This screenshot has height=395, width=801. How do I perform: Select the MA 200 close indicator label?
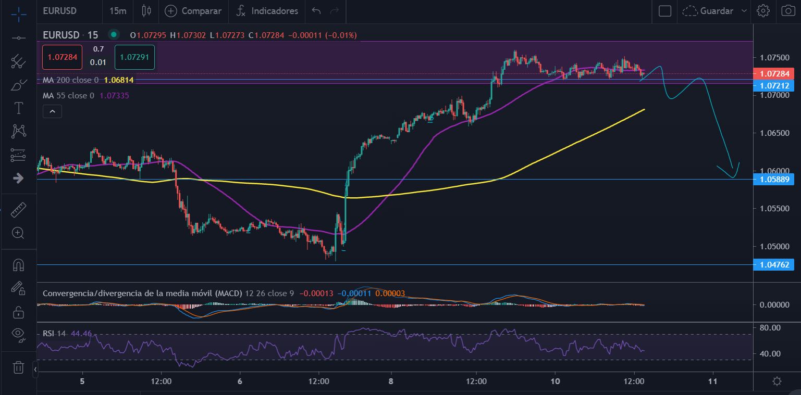pos(71,80)
